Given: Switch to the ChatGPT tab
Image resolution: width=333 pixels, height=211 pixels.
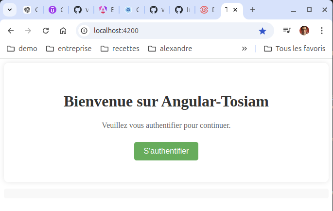Looking at the screenshot, I should click(31, 10).
